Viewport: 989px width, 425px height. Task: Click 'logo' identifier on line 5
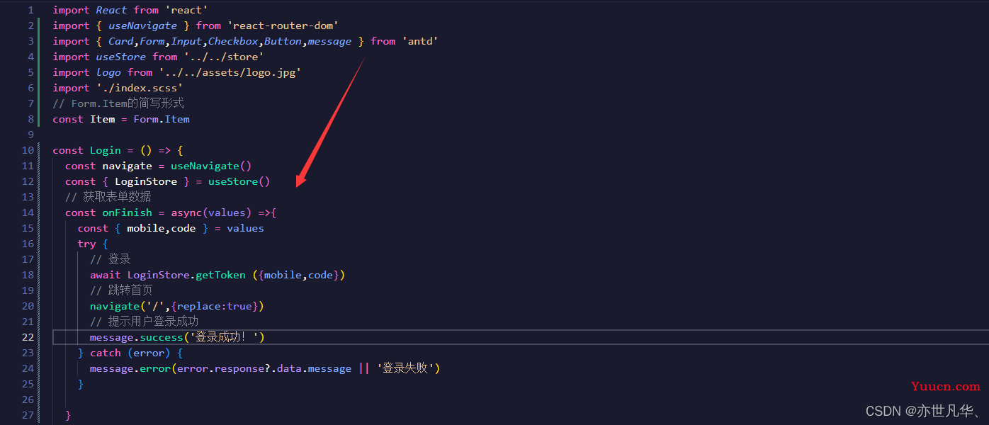pyautogui.click(x=108, y=72)
